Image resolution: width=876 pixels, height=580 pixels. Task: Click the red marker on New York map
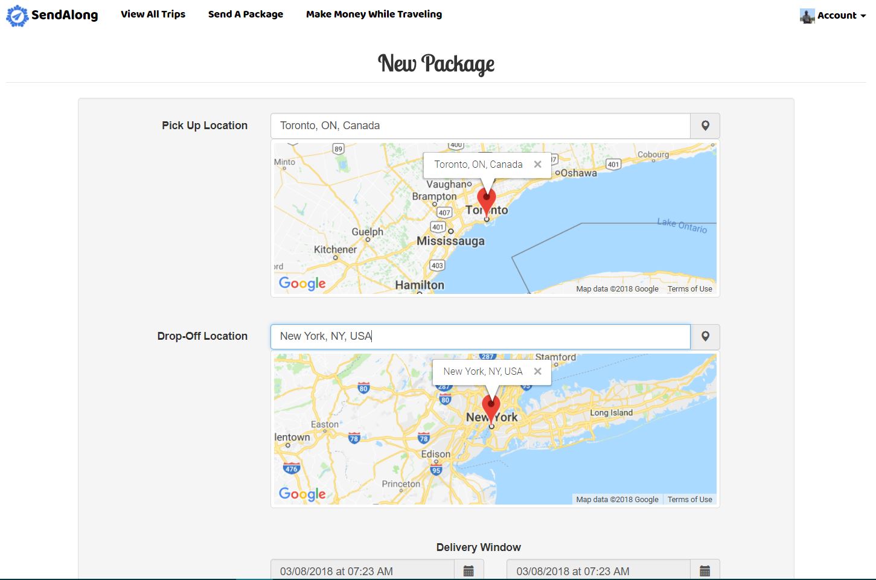pyautogui.click(x=491, y=410)
